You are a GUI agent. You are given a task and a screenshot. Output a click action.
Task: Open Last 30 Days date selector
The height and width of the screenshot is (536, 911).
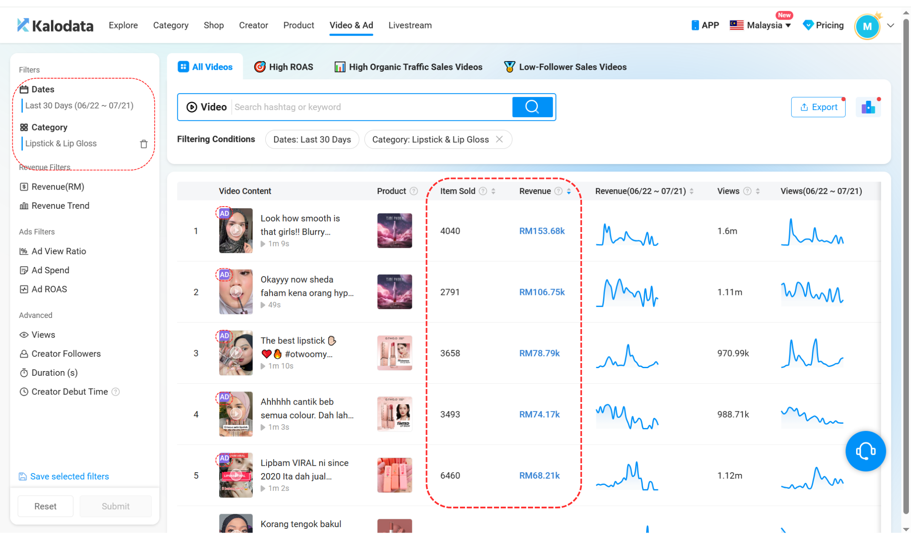(79, 105)
